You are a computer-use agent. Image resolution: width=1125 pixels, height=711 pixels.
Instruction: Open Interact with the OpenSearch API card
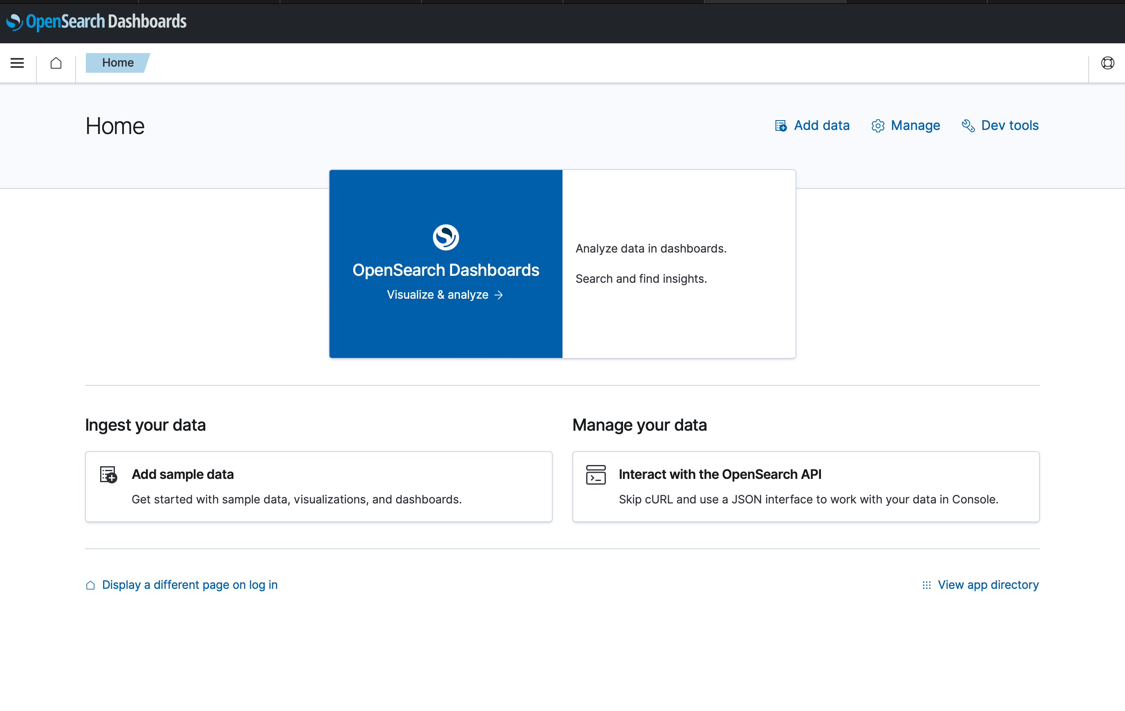(805, 486)
